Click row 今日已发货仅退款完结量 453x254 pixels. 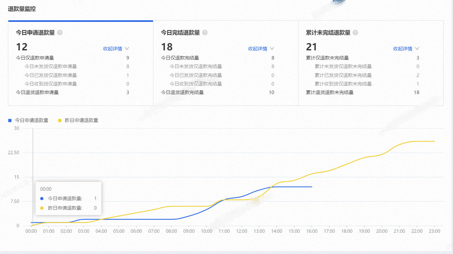click(222, 75)
